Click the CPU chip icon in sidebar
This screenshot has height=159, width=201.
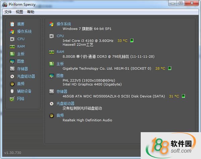[x=12, y=39]
